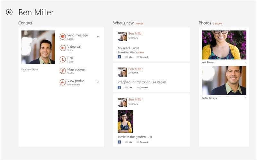This screenshot has width=257, height=160.
Task: Expand the Send message chevron
Action: (98, 36)
